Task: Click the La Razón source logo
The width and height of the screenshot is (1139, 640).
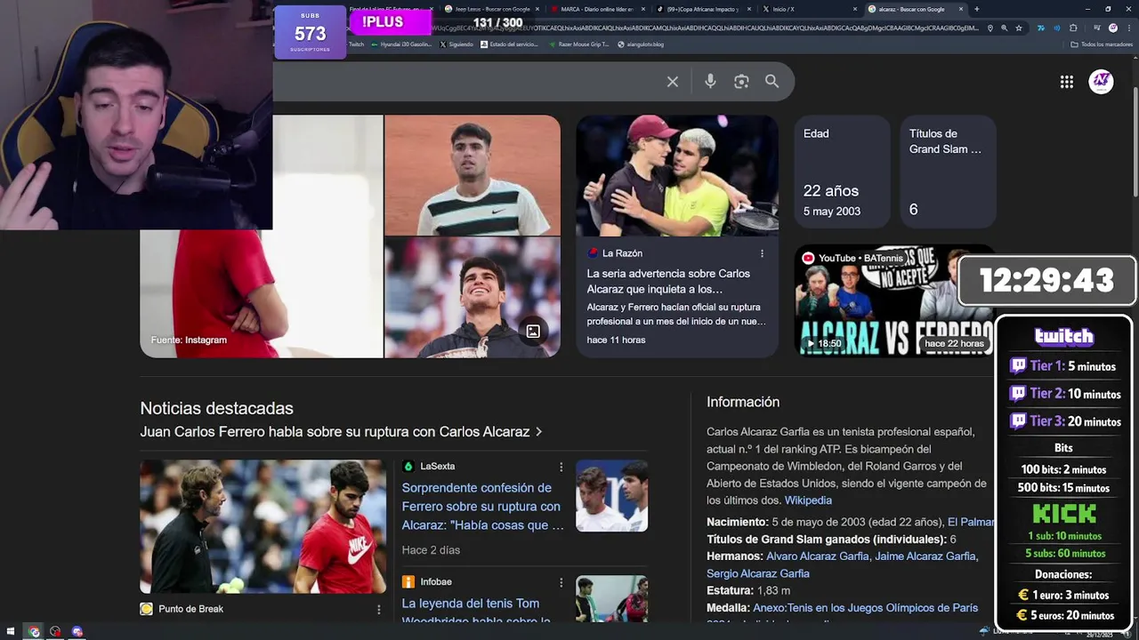Action: tap(594, 253)
